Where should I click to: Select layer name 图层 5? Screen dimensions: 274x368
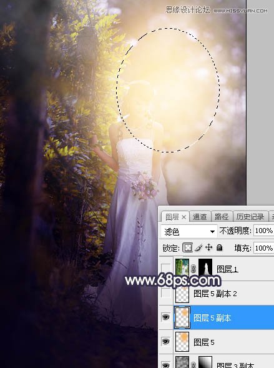(x=204, y=342)
